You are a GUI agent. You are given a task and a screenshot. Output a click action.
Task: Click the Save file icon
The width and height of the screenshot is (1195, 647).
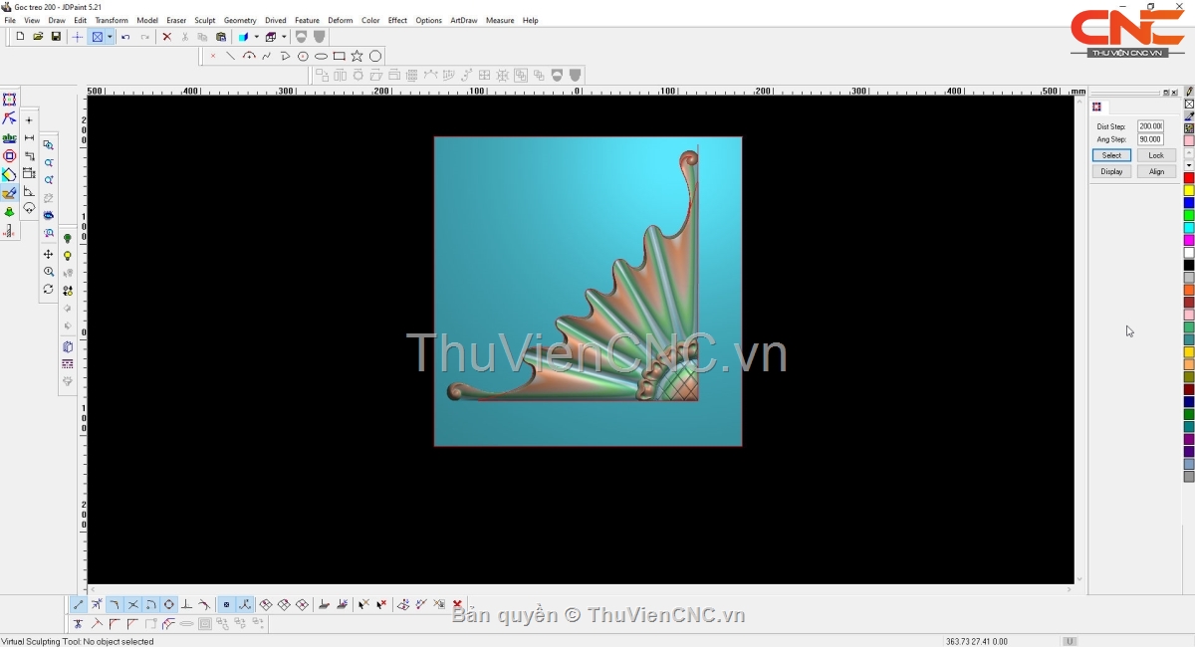click(x=56, y=37)
